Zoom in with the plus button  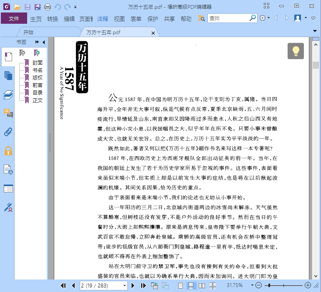click(308, 285)
